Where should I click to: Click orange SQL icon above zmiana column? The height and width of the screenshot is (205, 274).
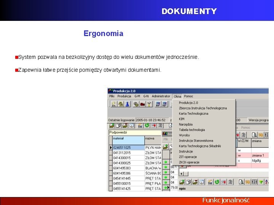click(261, 135)
